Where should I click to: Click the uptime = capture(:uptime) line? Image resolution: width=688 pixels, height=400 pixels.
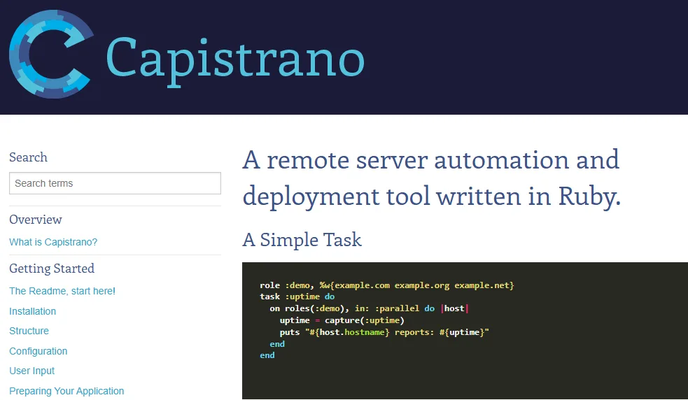[342, 320]
